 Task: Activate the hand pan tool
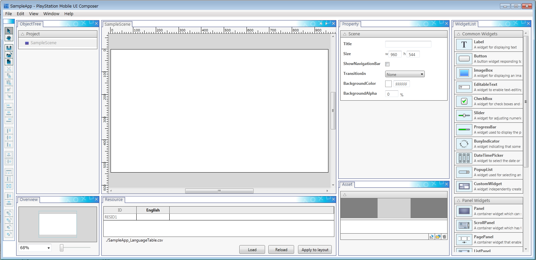pyautogui.click(x=9, y=38)
